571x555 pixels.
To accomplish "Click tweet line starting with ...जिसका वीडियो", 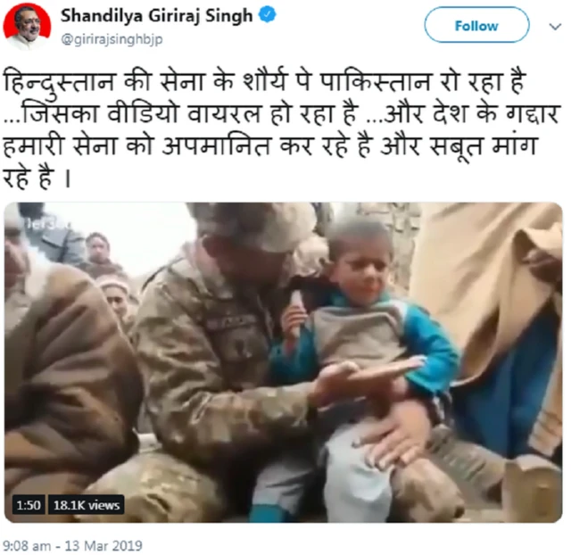I will [281, 114].
